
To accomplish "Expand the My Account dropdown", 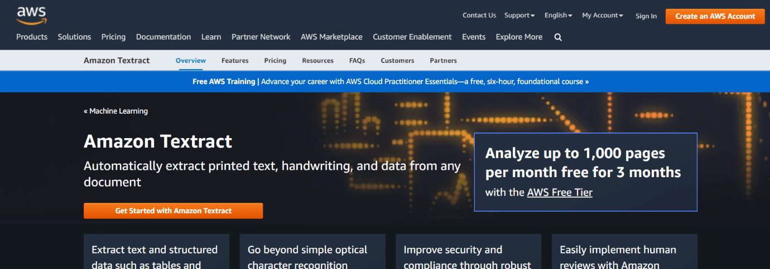I will pyautogui.click(x=603, y=16).
